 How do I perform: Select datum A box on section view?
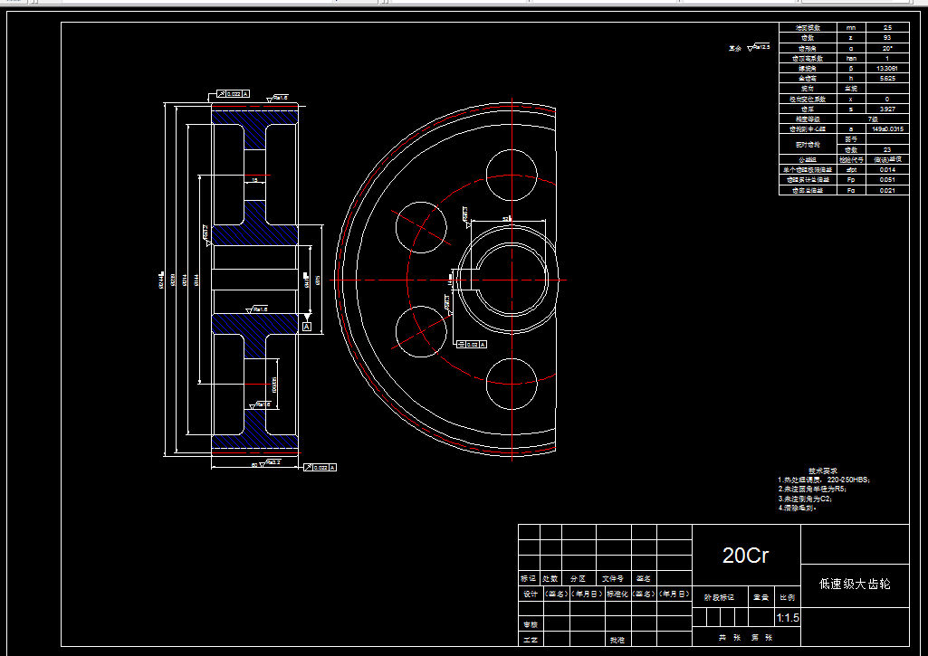coord(307,327)
